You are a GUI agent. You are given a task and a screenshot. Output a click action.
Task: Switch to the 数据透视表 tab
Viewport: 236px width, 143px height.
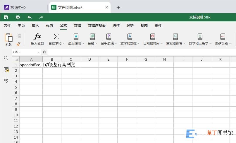[97, 25]
